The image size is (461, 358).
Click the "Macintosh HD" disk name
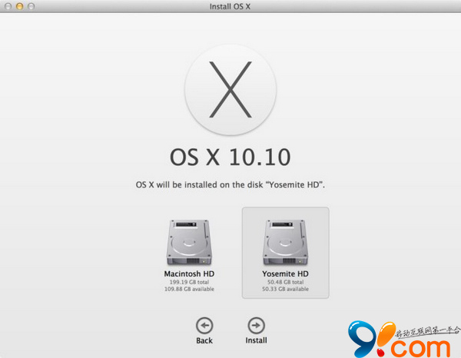click(189, 273)
